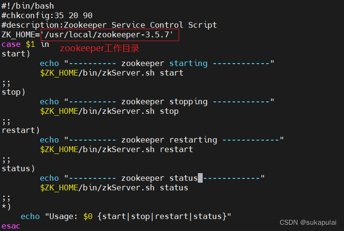Viewport: 344px width, 231px height.
Task: Click the '$1' argument in case line
Action: pos(30,44)
